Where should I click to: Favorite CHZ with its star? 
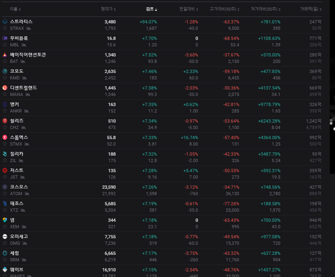pyautogui.click(x=5, y=127)
